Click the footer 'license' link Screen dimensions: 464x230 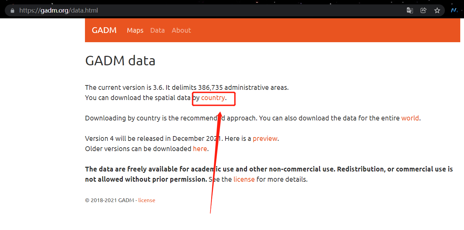pos(147,200)
